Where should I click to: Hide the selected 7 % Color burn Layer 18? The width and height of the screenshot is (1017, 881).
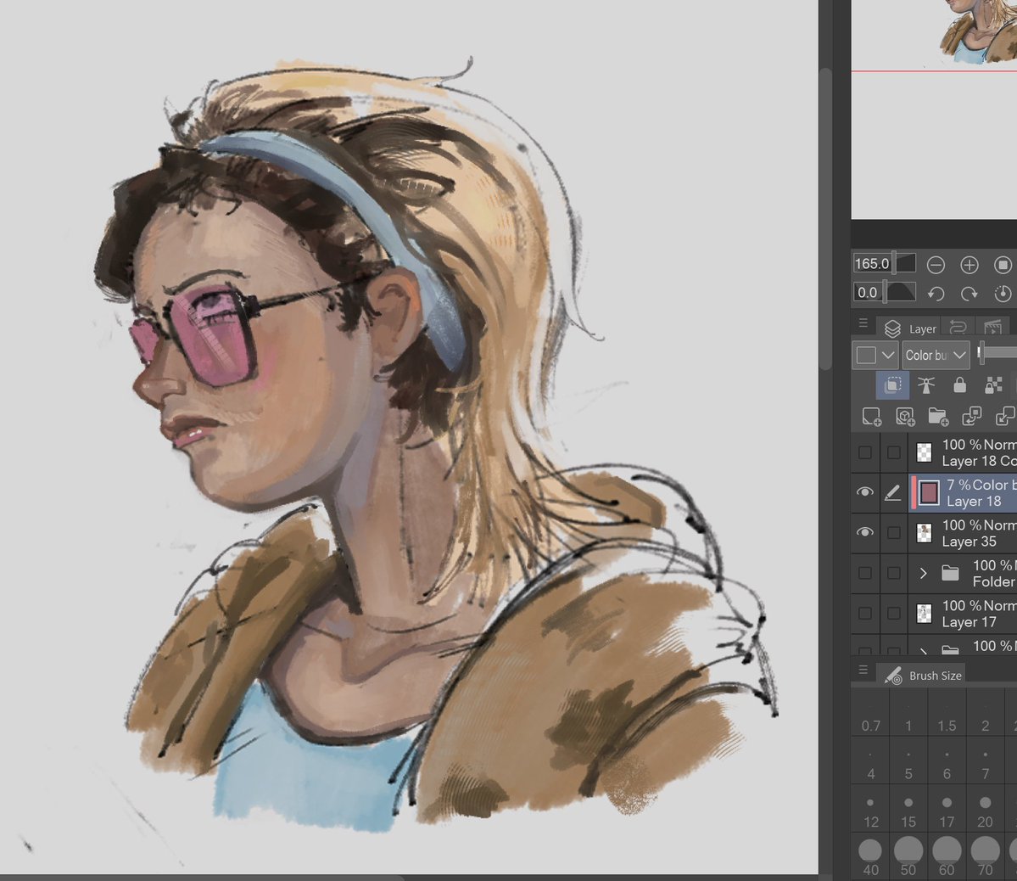864,492
